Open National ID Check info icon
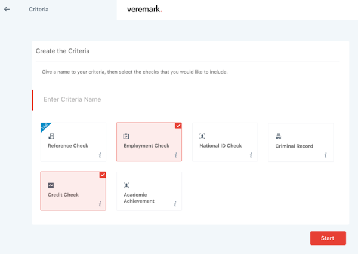 tap(251, 155)
